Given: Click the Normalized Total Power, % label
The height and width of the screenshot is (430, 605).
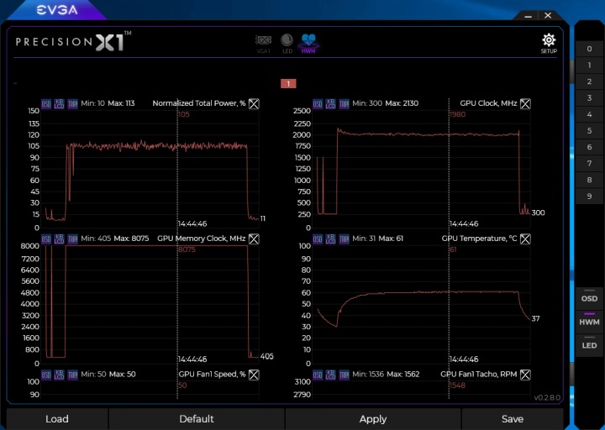Looking at the screenshot, I should pyautogui.click(x=199, y=103).
